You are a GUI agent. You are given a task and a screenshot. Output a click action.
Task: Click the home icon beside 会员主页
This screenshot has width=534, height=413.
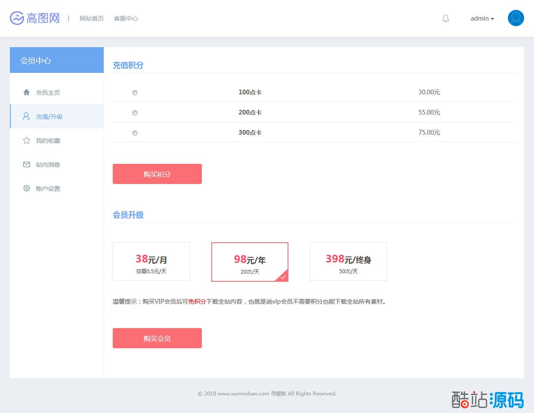(x=27, y=93)
